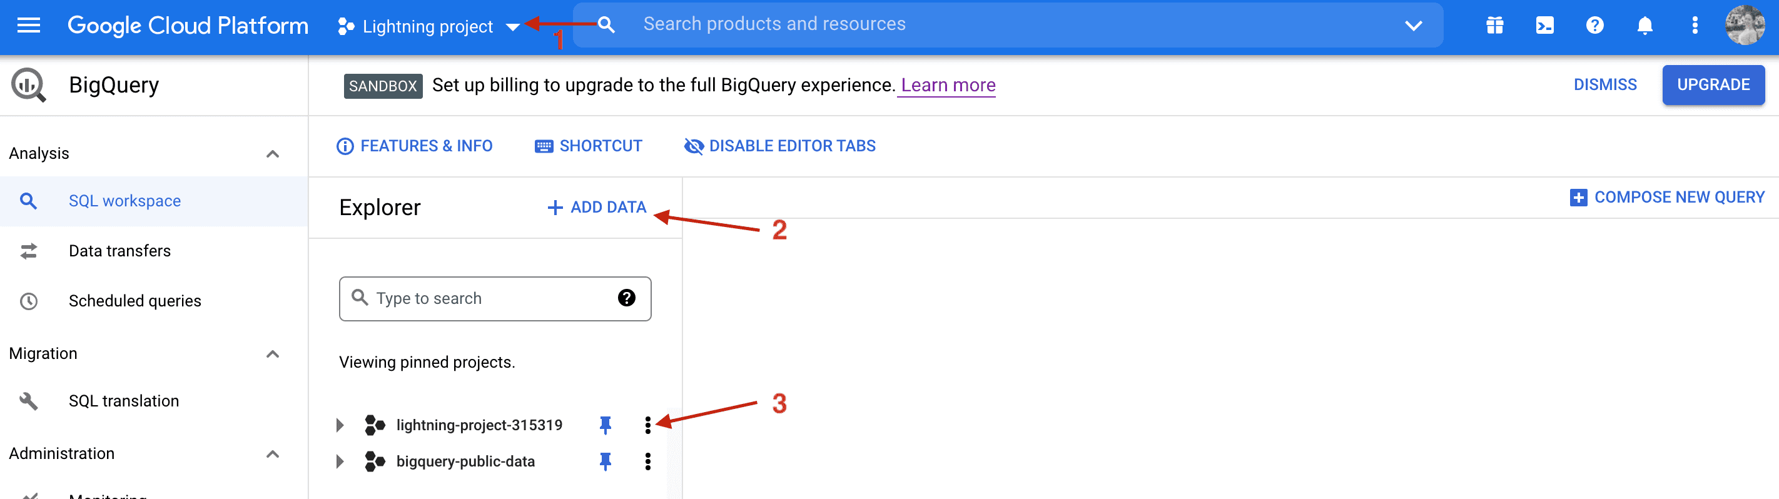1779x499 pixels.
Task: Collapse the Analysis section
Action: (x=273, y=153)
